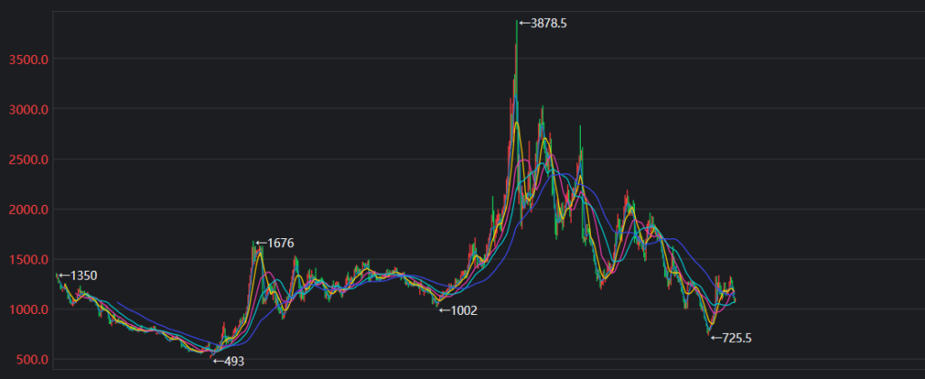The width and height of the screenshot is (925, 379).
Task: Select the 1676 high price annotation
Action: tap(275, 243)
